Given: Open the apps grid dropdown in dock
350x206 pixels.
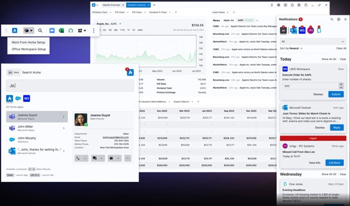Looking at the screenshot, I should (82, 30).
